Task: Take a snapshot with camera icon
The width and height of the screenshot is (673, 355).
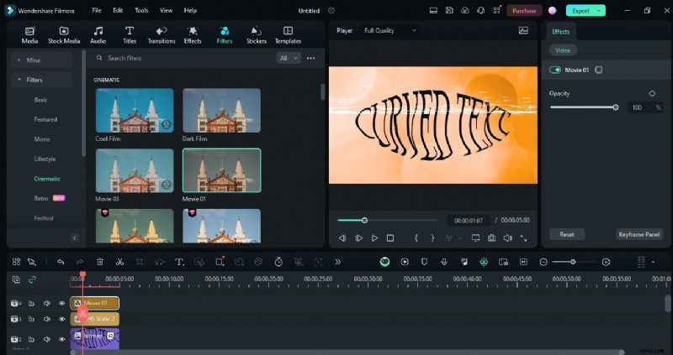Action: point(491,238)
